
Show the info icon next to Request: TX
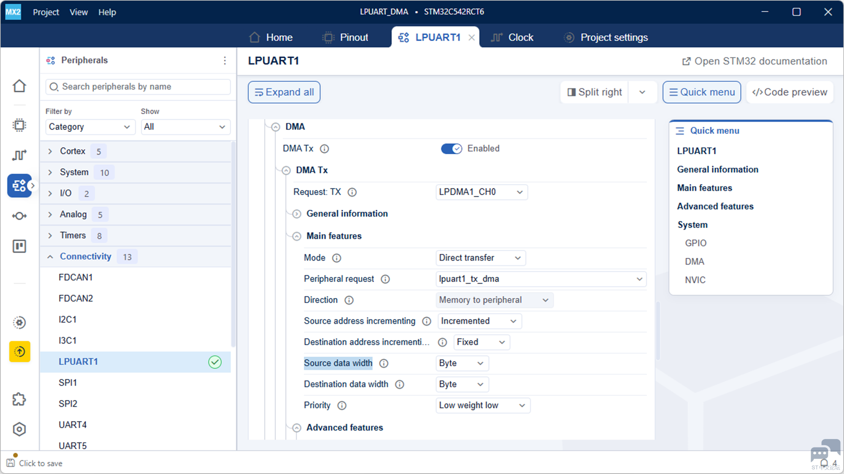point(352,192)
